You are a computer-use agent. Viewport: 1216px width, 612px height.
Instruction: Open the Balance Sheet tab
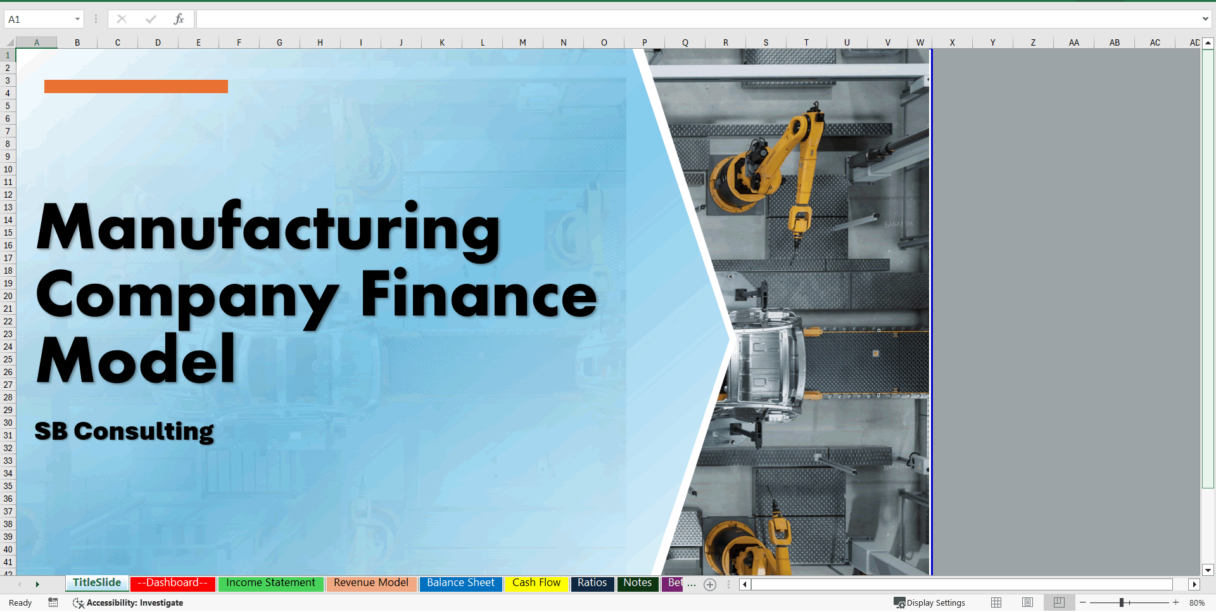[x=460, y=583]
